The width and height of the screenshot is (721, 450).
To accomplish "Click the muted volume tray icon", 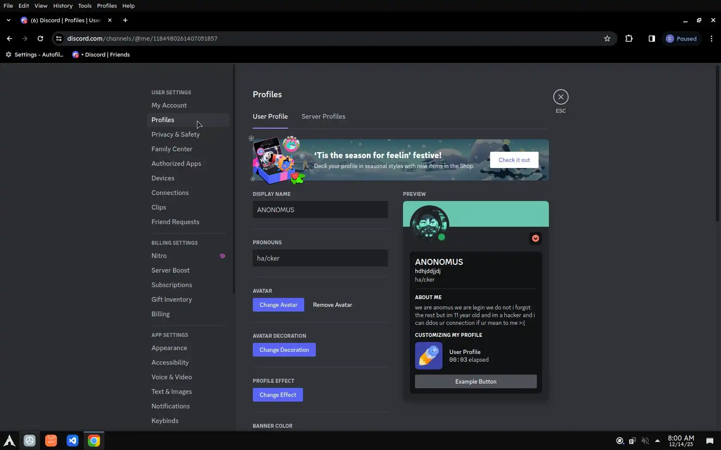I will coord(645,441).
